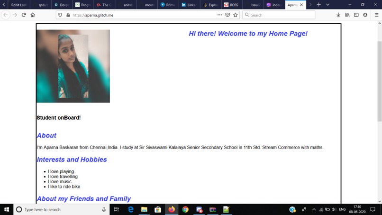Switch to the Devpost tab
The height and width of the screenshot is (215, 382).
[62, 5]
